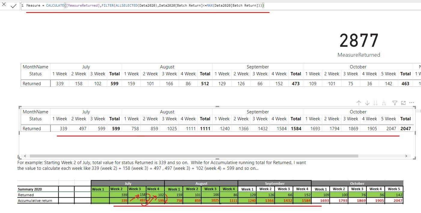Click value 1869 in the running-total matrix
This screenshot has height=213, width=421.
[353, 129]
